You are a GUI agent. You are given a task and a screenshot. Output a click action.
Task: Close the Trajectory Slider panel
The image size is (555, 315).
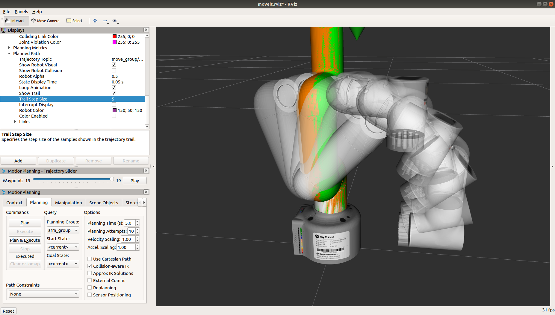[x=146, y=171]
